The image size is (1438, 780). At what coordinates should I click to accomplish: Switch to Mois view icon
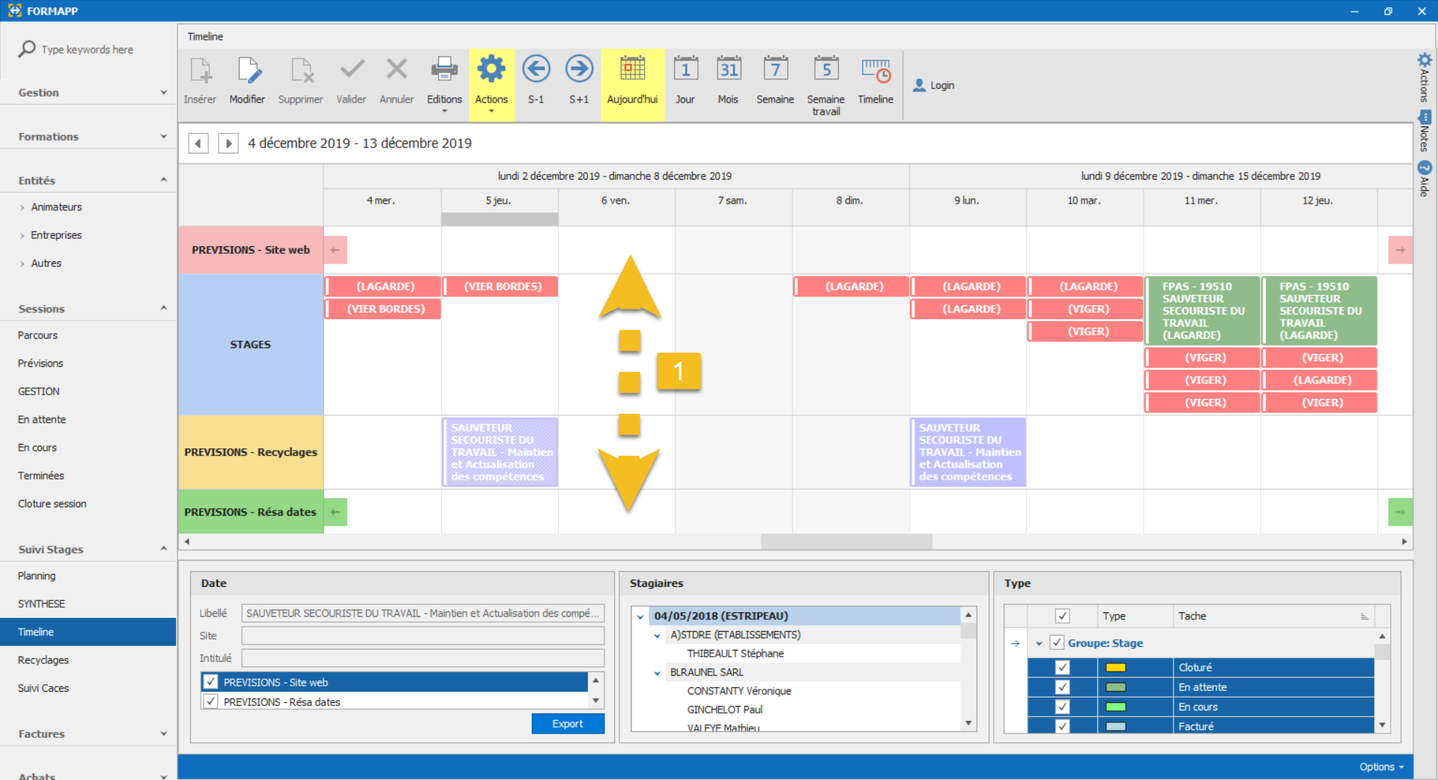click(729, 69)
